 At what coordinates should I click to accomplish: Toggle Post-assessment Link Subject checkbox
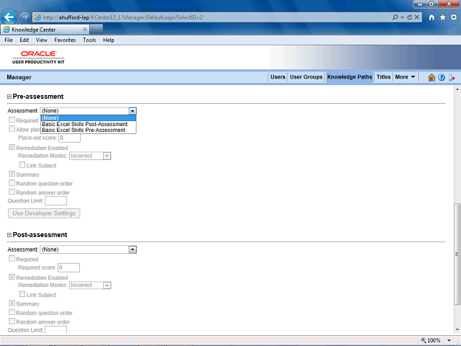pyautogui.click(x=22, y=294)
